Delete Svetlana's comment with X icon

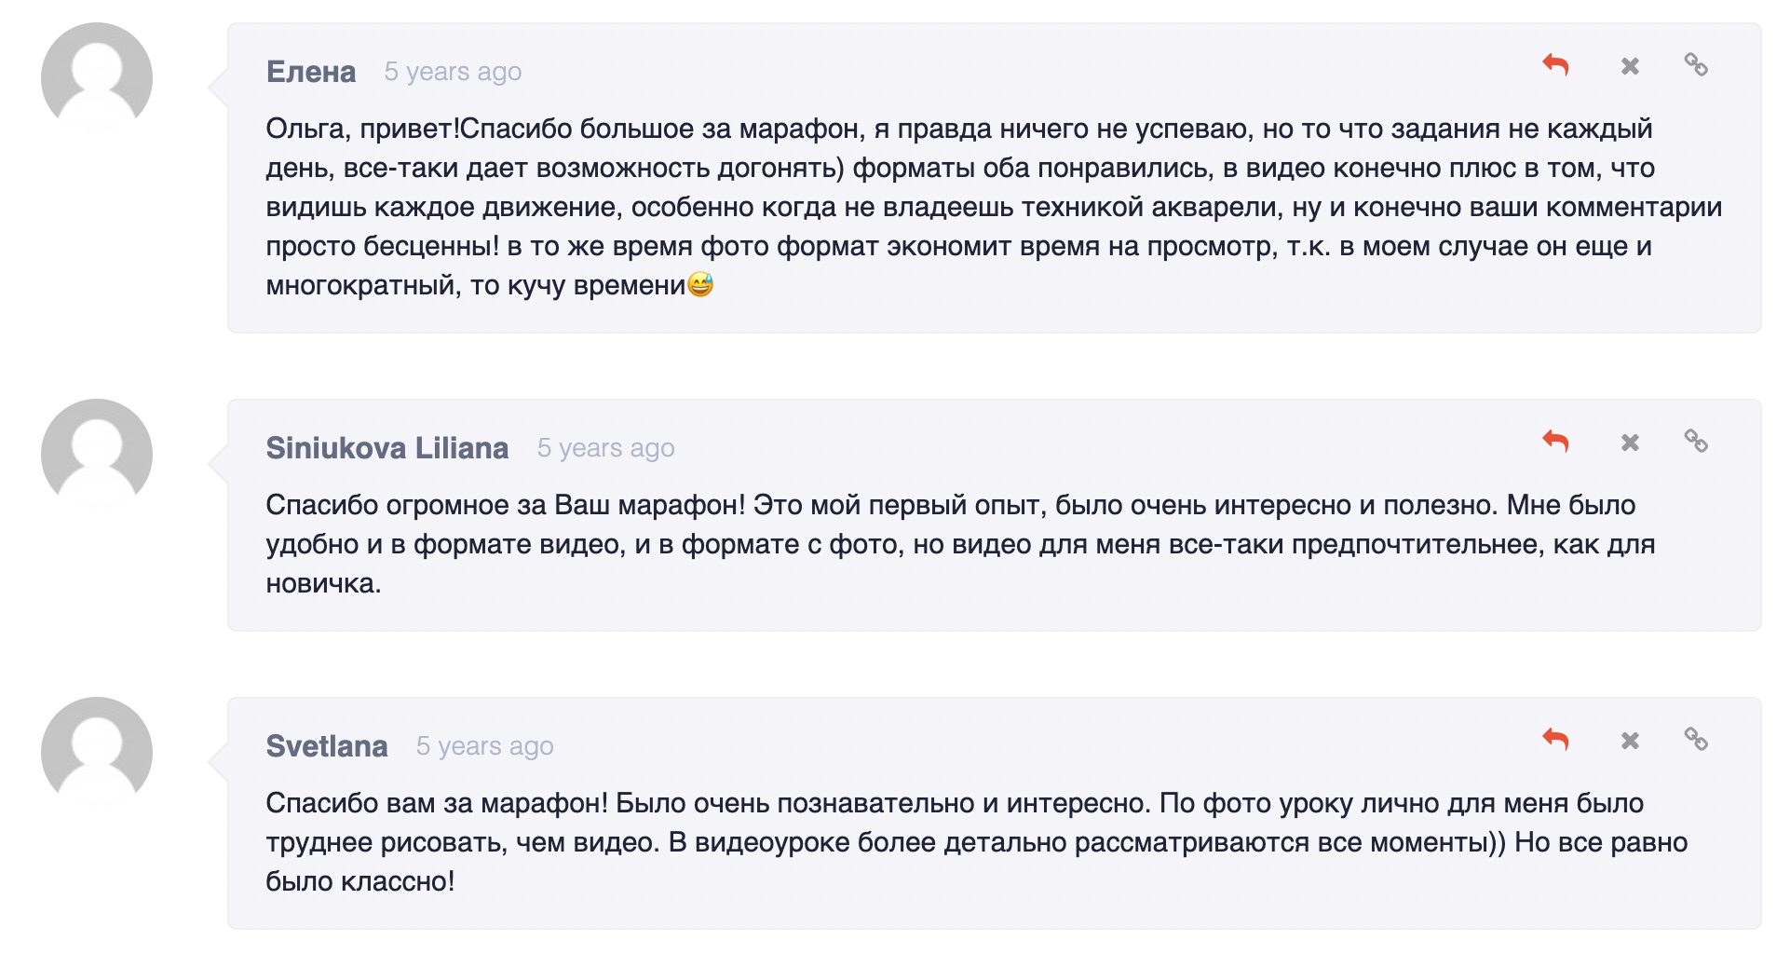click(1630, 741)
